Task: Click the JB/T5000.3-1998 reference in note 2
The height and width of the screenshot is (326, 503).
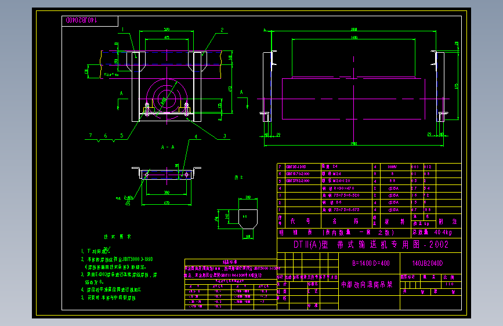Action: point(137,259)
